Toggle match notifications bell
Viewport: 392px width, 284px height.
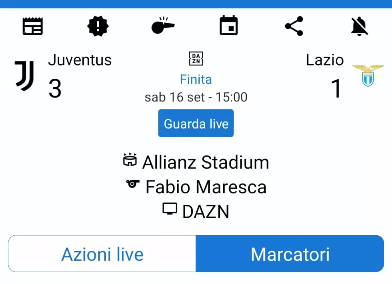(x=359, y=26)
